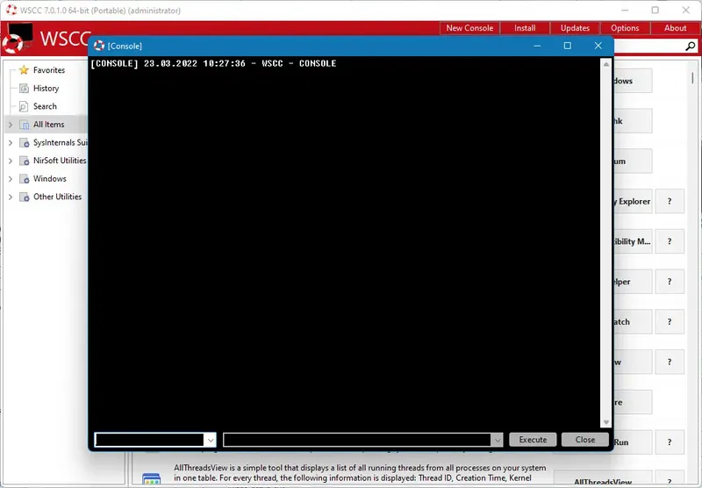Viewport: 702px width, 488px height.
Task: Click the Run utility button
Action: tap(633, 442)
